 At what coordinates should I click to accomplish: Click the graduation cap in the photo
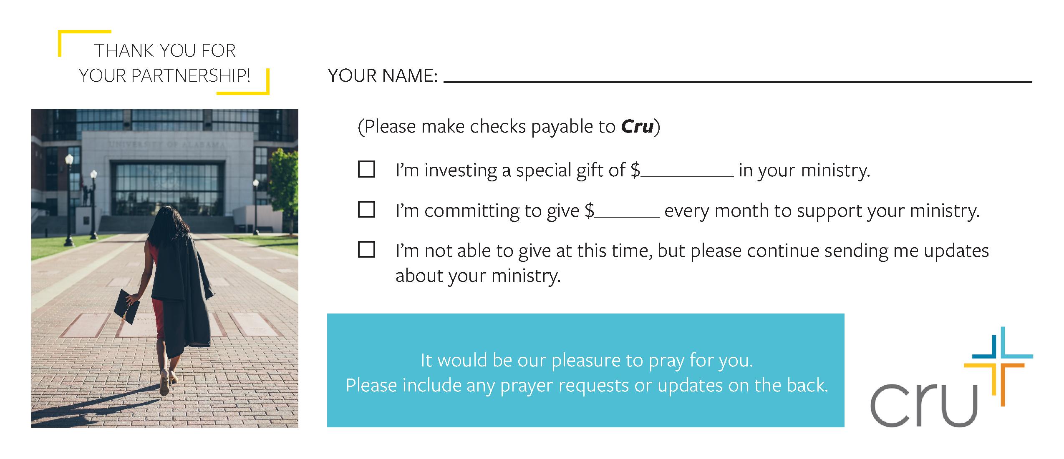126,306
